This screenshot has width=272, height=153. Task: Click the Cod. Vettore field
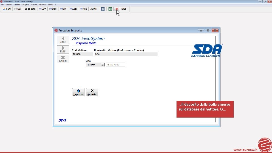click(82, 54)
